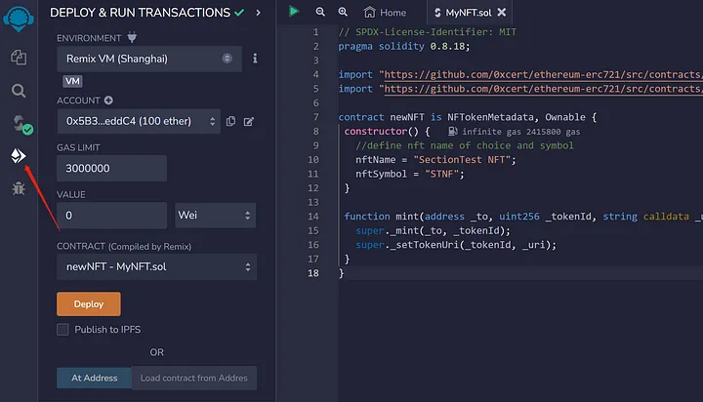Image resolution: width=703 pixels, height=402 pixels.
Task: Open the Wei unit dropdown
Action: click(215, 215)
